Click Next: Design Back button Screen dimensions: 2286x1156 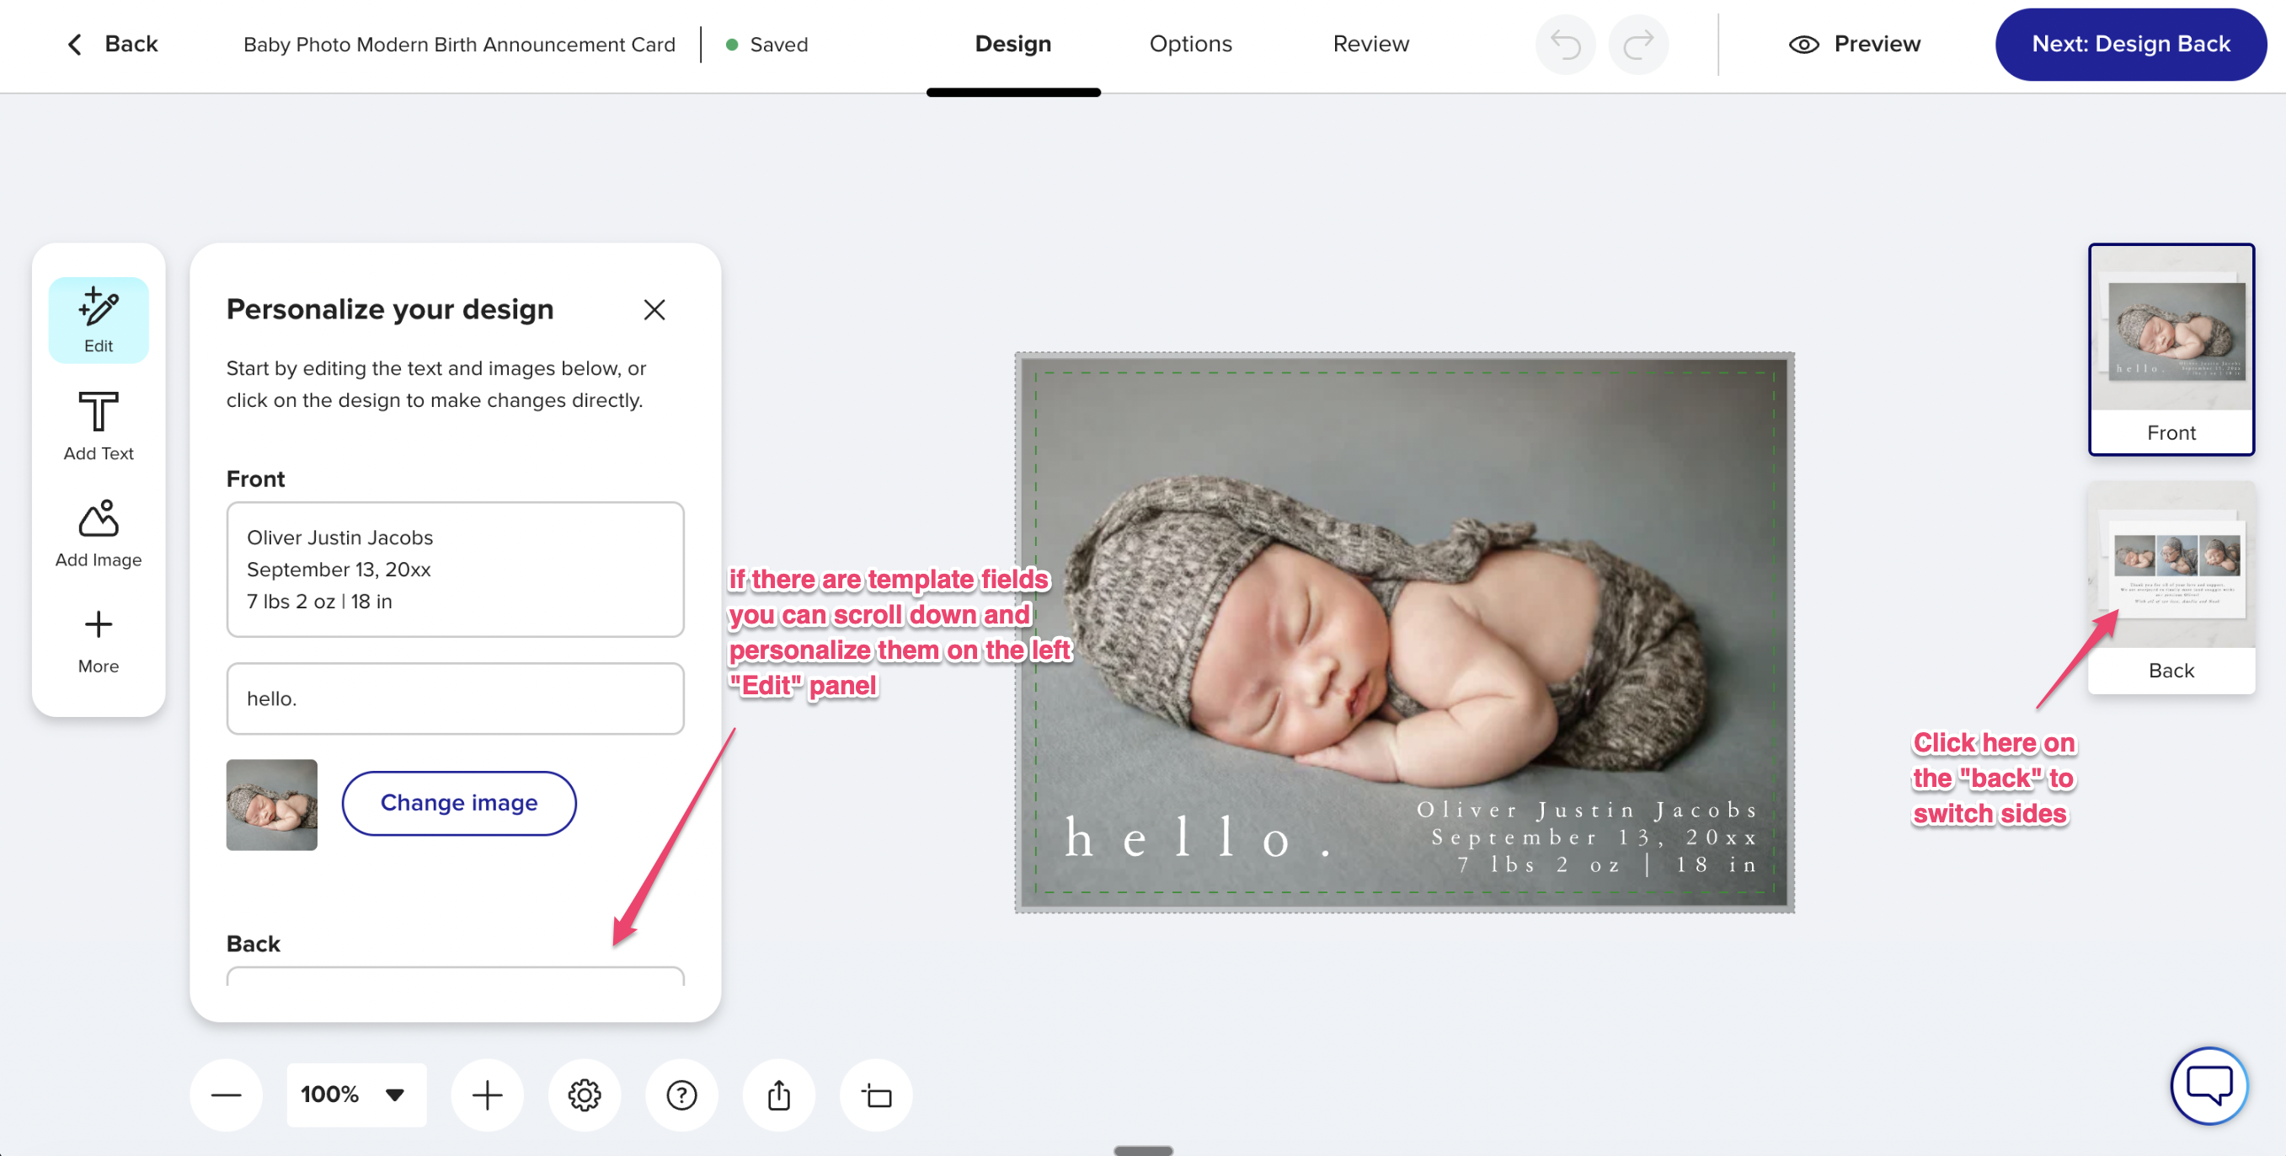click(2130, 45)
